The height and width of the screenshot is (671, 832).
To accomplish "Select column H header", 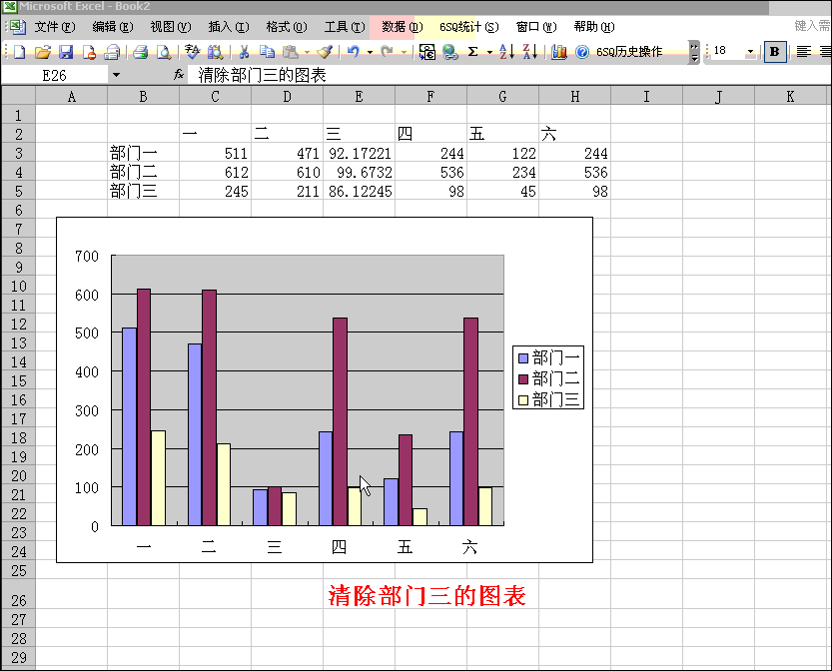I will click(574, 96).
